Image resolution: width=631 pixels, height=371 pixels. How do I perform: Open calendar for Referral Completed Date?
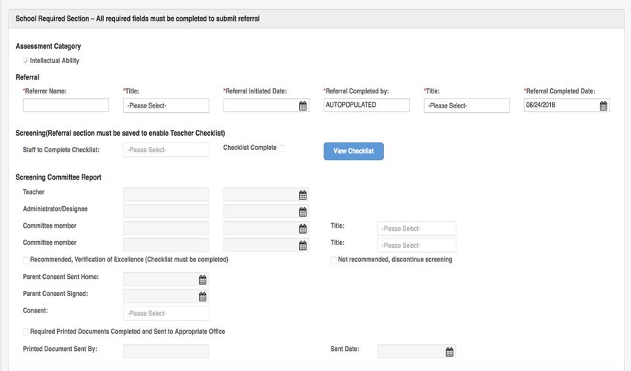tap(604, 105)
